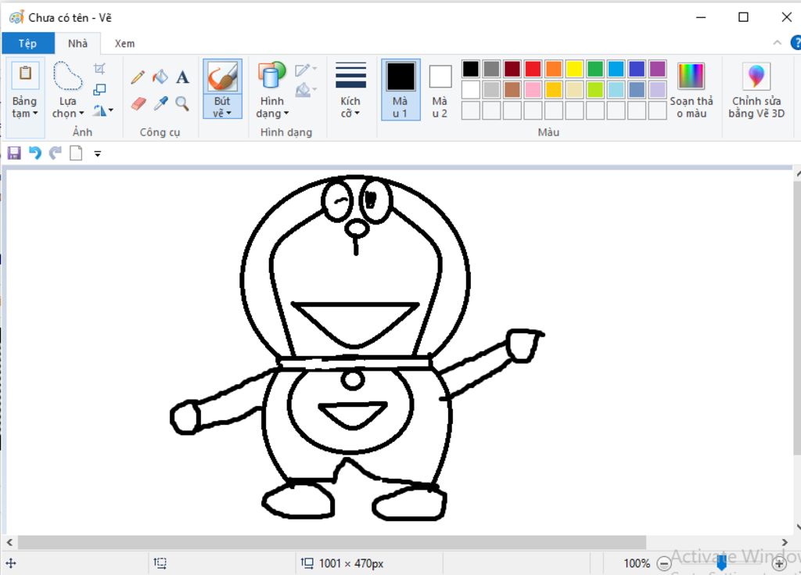The width and height of the screenshot is (801, 575).
Task: Click the Crop icon in Ảnh group
Action: click(x=99, y=69)
